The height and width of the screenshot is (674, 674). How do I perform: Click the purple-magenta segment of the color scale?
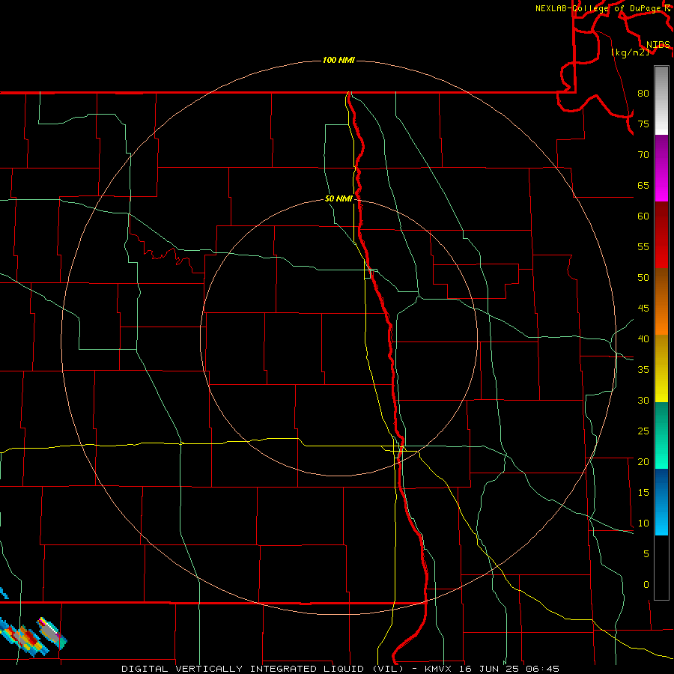tap(661, 168)
